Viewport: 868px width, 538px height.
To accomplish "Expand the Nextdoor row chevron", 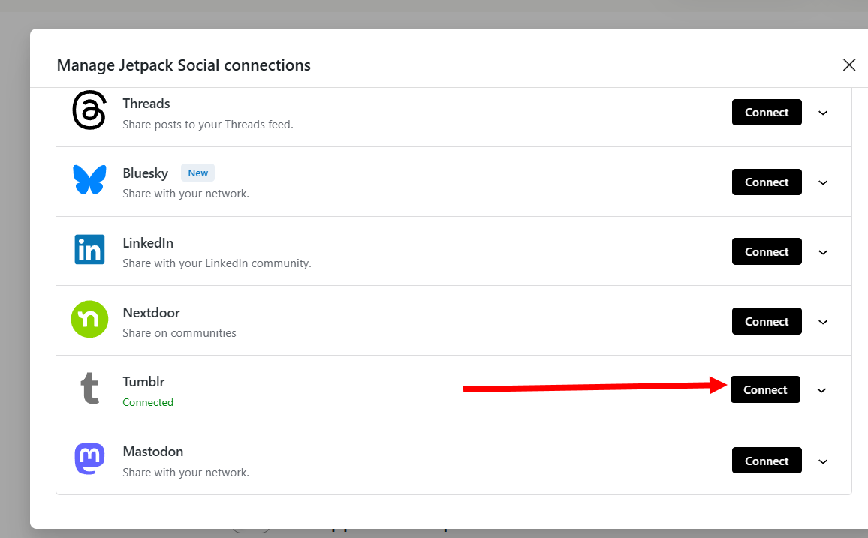I will (823, 322).
